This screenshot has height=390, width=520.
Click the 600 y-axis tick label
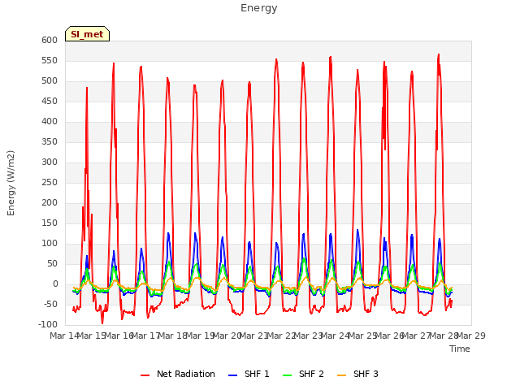pyautogui.click(x=50, y=40)
